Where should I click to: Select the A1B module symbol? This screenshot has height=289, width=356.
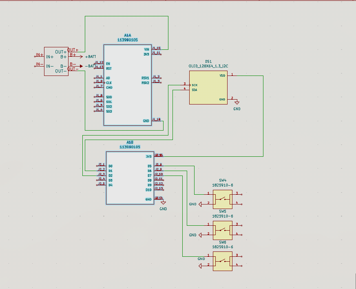130,178
